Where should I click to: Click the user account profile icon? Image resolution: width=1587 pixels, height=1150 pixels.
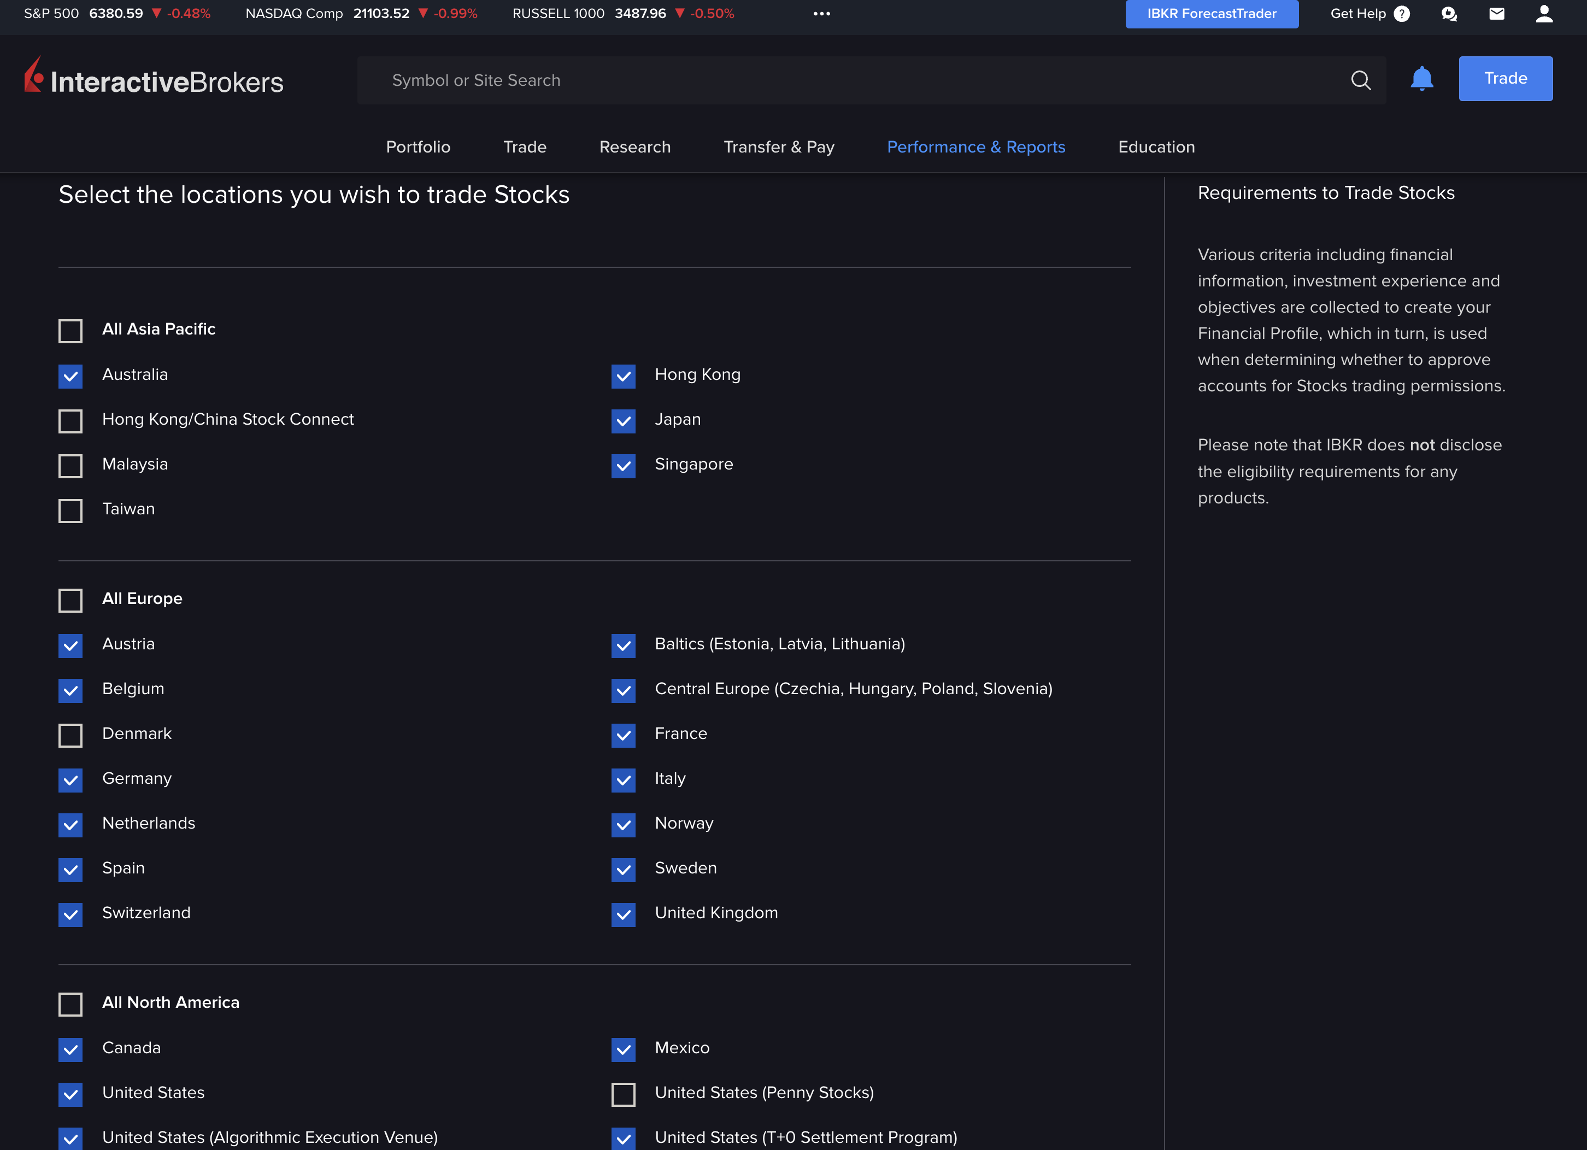(1544, 14)
